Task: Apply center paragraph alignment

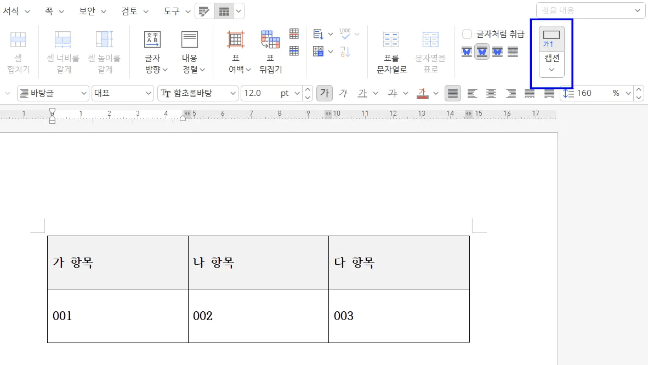Action: (491, 93)
